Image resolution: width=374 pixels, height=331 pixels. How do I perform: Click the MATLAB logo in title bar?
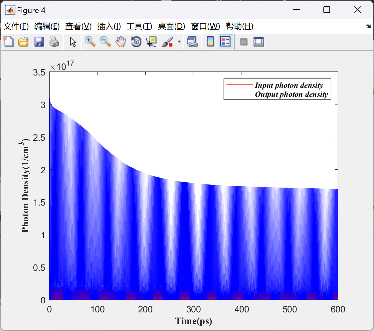tap(10, 10)
